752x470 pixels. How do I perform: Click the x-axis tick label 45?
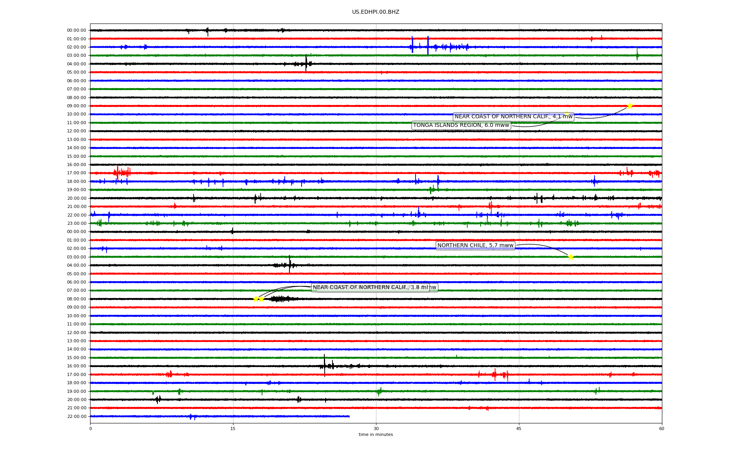coord(519,428)
